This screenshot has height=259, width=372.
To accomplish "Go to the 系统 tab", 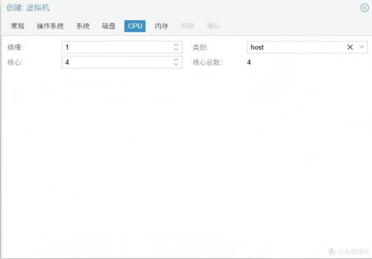I will (83, 26).
